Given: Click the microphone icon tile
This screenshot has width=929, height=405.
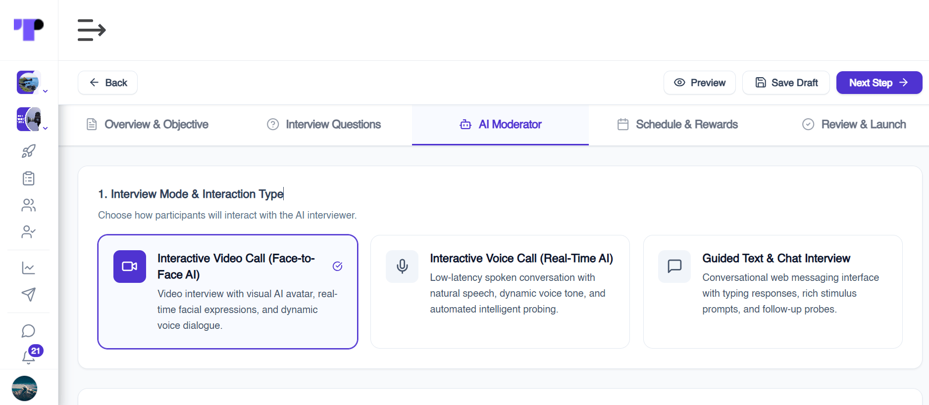Looking at the screenshot, I should (x=402, y=267).
